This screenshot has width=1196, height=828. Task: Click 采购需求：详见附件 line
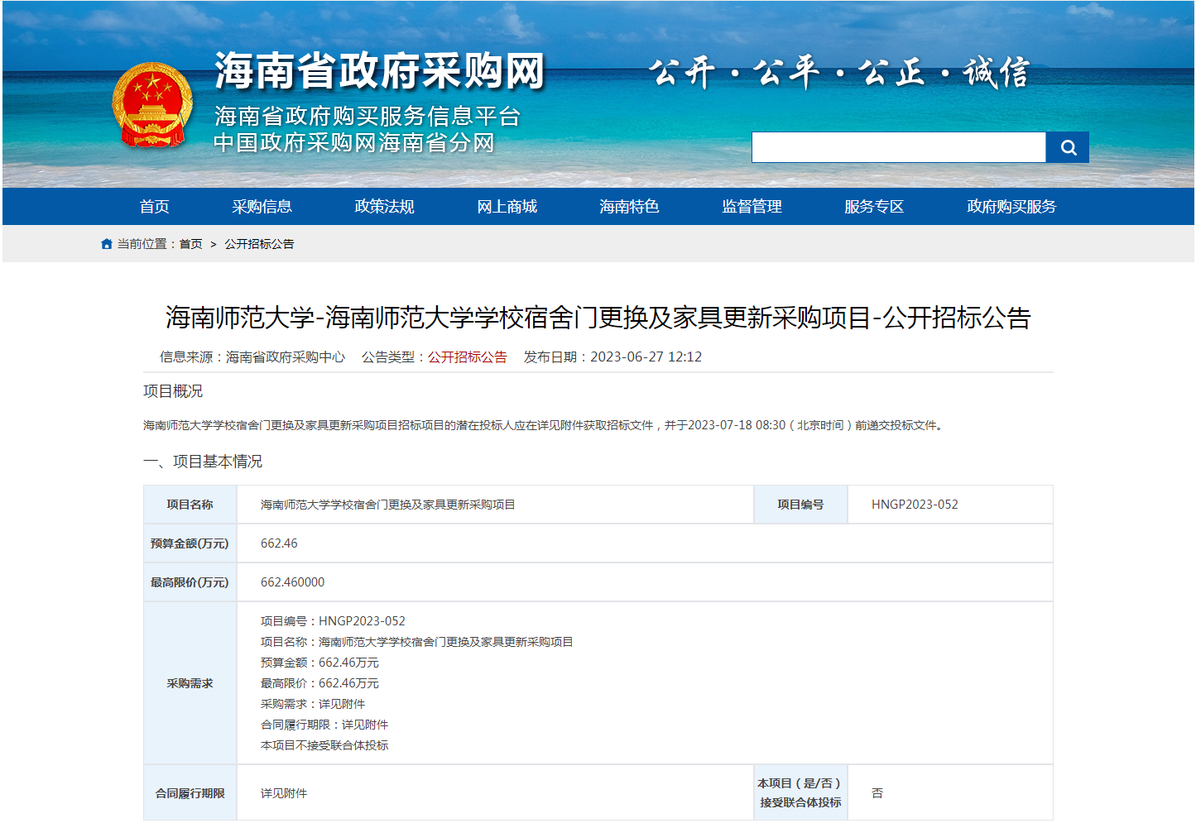tap(313, 704)
